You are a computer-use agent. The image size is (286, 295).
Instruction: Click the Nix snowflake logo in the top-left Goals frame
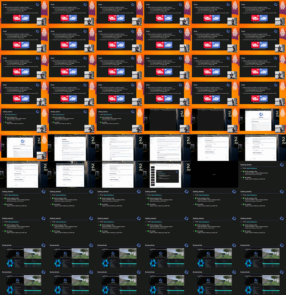(37, 4)
